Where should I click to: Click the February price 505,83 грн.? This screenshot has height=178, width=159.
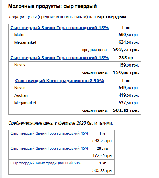tap(102, 170)
